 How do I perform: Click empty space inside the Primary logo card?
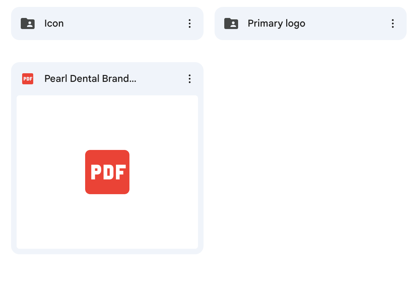click(x=346, y=23)
